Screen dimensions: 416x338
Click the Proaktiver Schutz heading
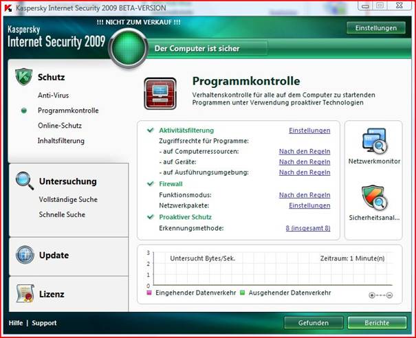pos(185,217)
